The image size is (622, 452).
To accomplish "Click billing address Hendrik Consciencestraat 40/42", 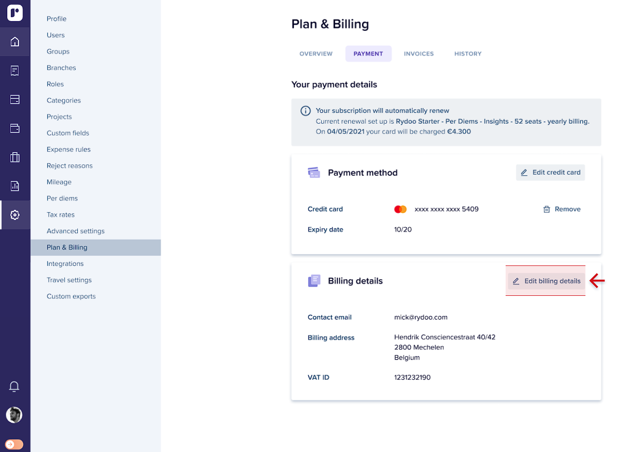I will coord(445,337).
